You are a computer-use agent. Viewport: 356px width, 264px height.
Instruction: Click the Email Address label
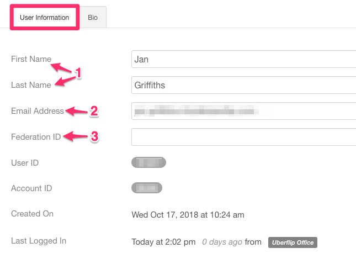coord(38,111)
